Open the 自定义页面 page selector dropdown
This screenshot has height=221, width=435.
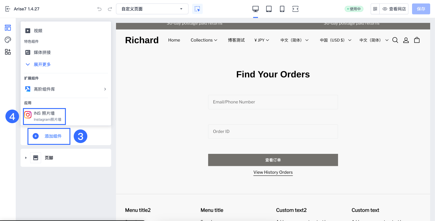pyautogui.click(x=152, y=9)
